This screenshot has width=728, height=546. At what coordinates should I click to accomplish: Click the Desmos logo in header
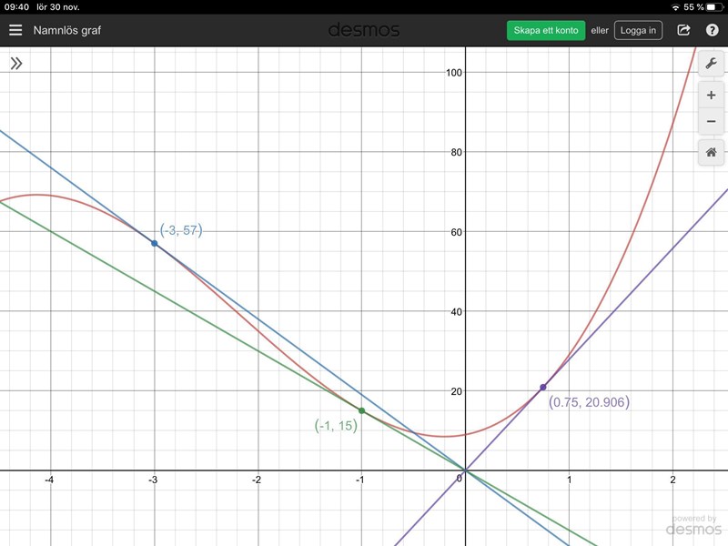pos(364,30)
